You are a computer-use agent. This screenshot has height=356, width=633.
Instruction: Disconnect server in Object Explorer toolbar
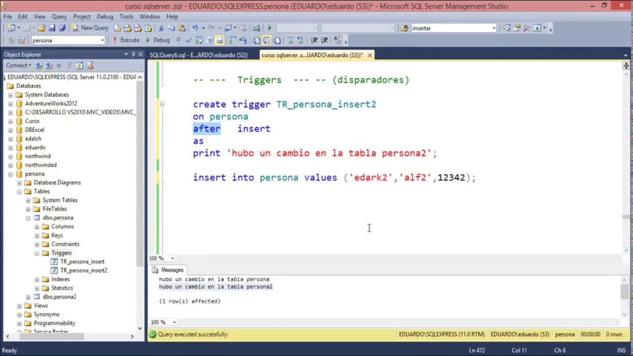click(x=49, y=65)
